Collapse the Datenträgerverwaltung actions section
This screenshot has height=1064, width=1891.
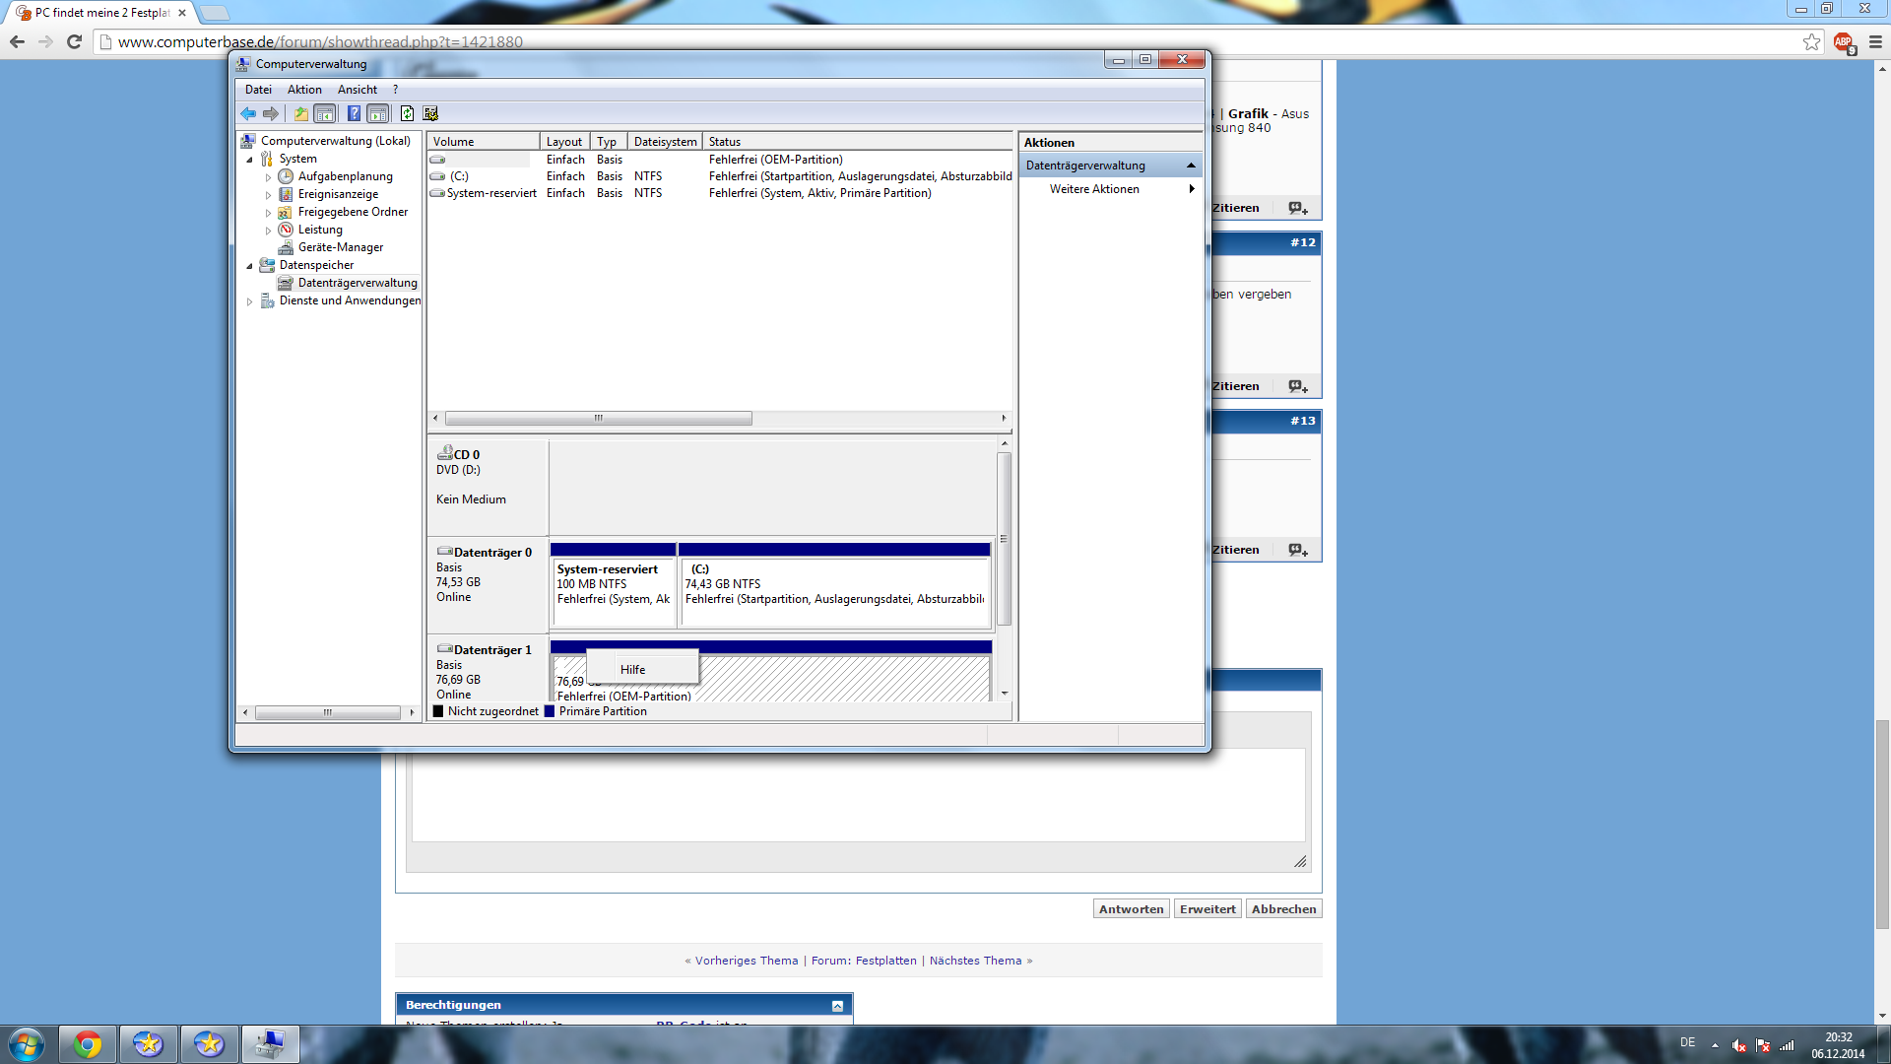[1191, 166]
